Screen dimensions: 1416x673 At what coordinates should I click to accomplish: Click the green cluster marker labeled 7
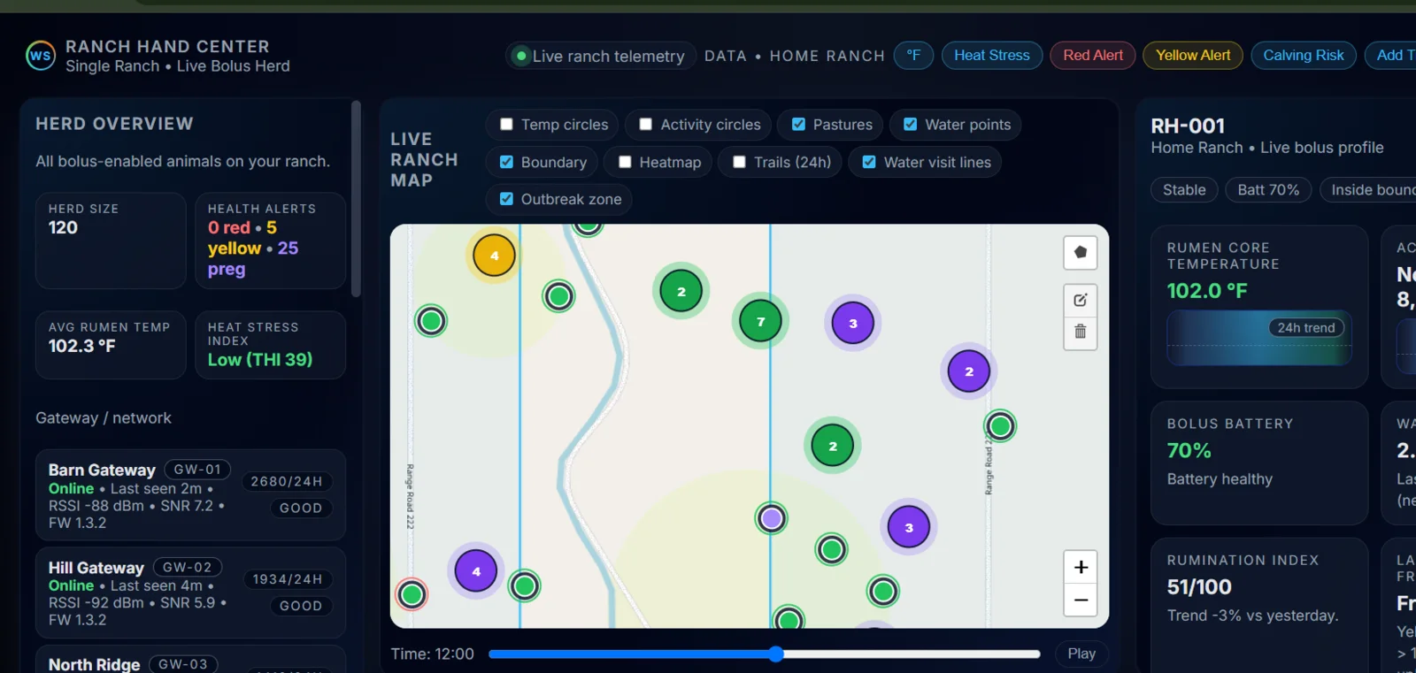point(760,321)
